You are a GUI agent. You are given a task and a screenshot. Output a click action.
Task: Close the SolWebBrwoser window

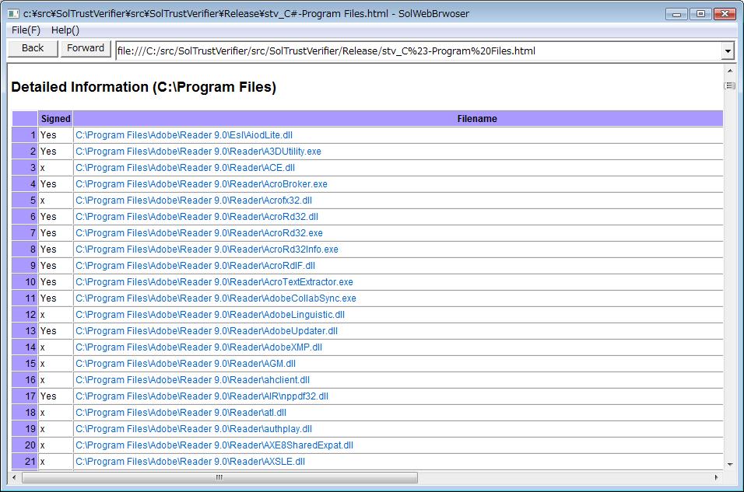(x=725, y=14)
